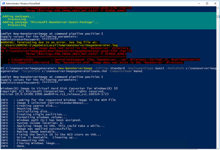Click 'Windows(R) Image to Virtual Hard Disk Converter' line
Screen dimensions: 220x150
point(59,89)
